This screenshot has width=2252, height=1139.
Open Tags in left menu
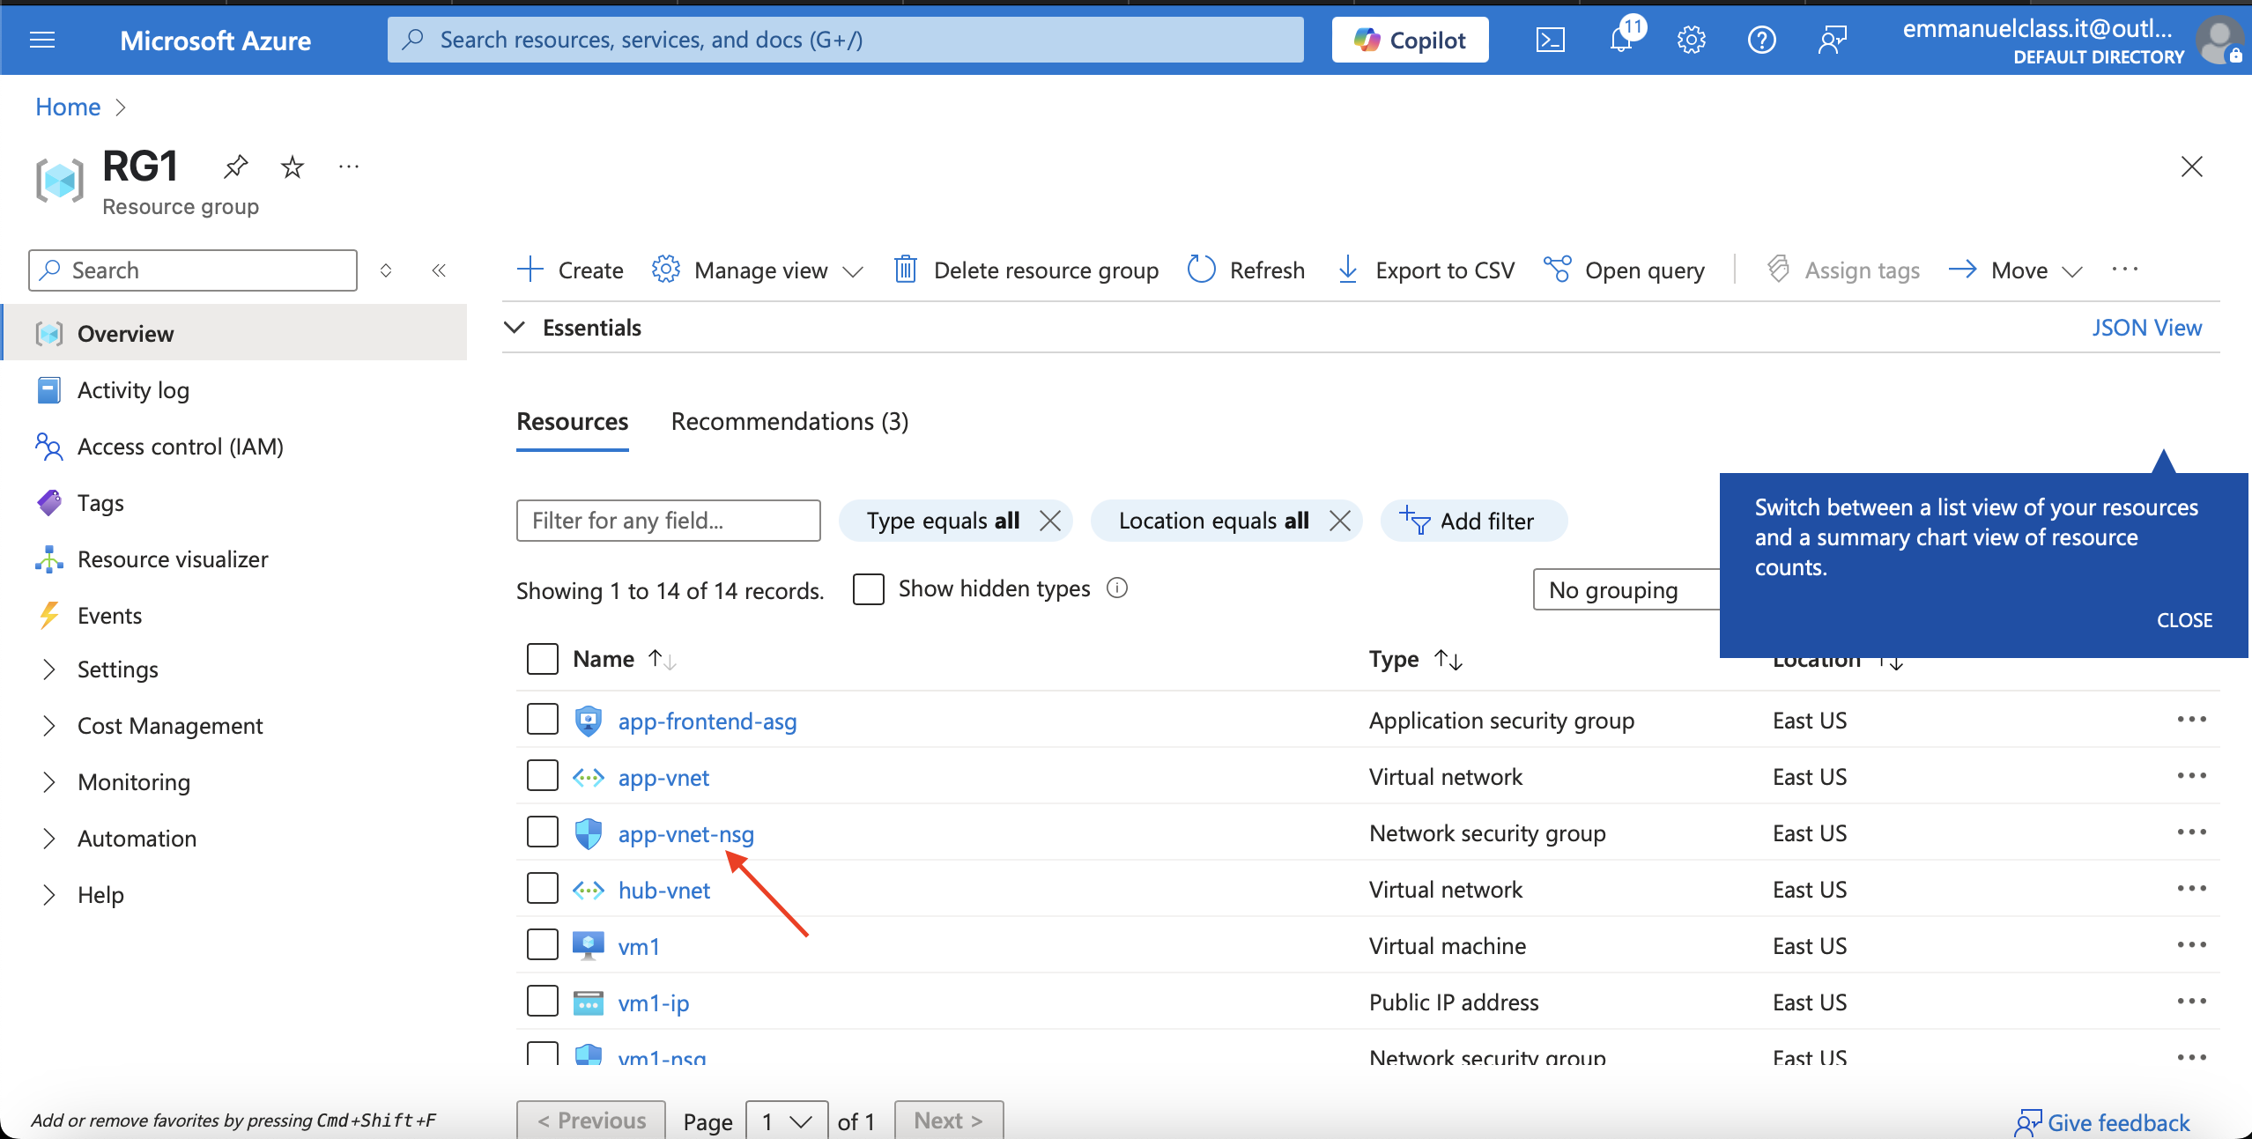point(100,503)
